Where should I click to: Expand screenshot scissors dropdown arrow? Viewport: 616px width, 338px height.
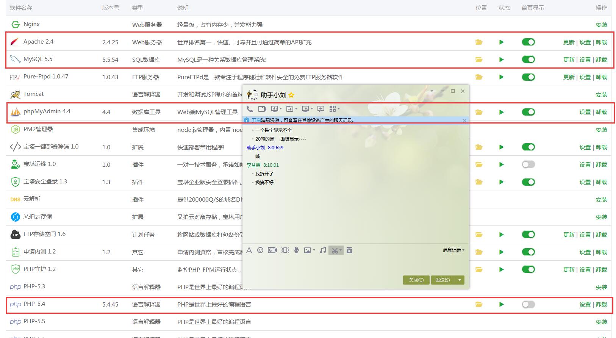click(341, 250)
